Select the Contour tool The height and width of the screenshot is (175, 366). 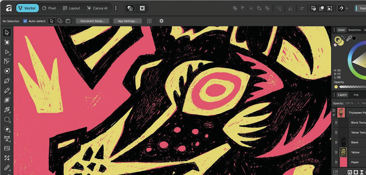pos(7,71)
